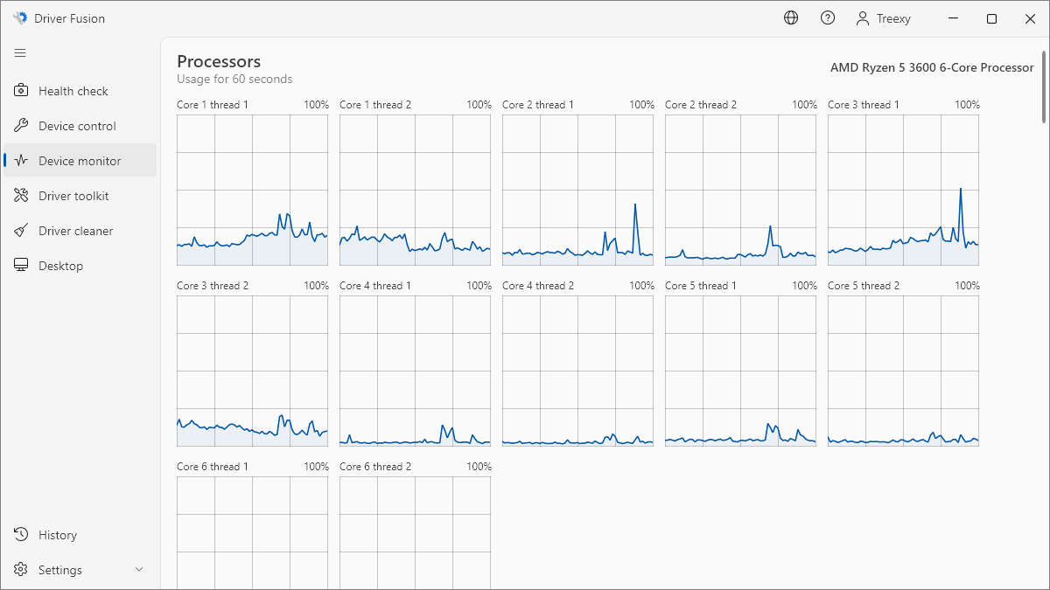Viewport: 1050px width, 590px height.
Task: Open the Treexy account menu
Action: click(x=884, y=18)
